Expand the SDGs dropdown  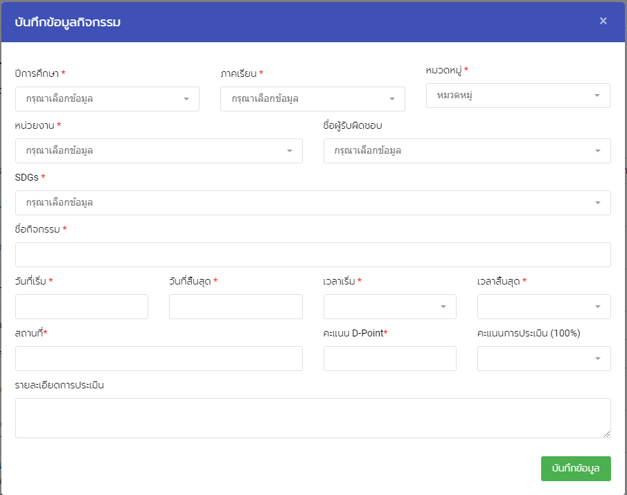[312, 203]
